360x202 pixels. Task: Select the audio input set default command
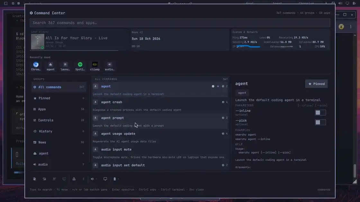(160, 165)
